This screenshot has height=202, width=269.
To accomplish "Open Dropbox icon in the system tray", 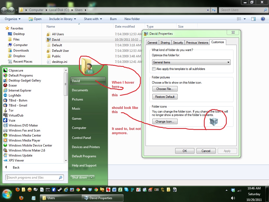I will tap(233, 190).
